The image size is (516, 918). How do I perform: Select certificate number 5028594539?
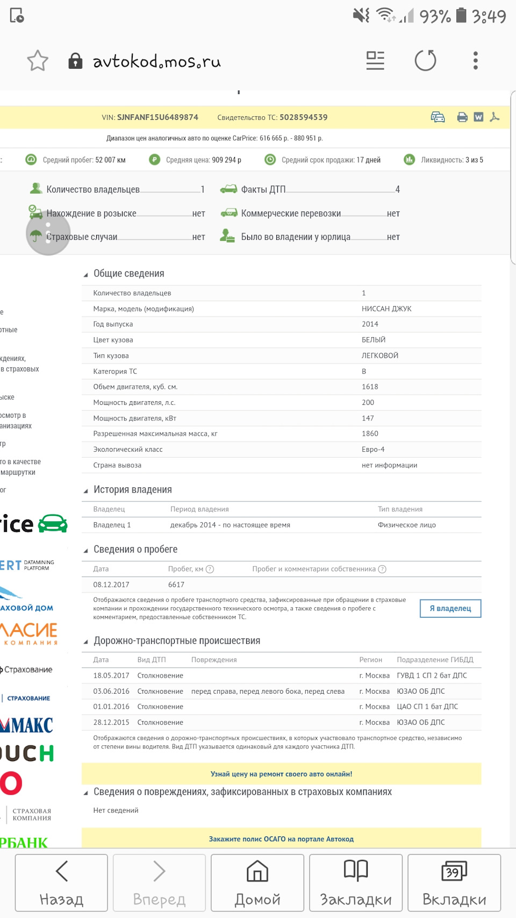[x=303, y=117]
